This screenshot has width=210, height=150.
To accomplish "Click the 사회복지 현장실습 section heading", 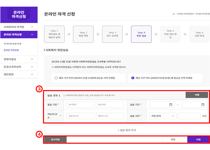I will [57, 50].
